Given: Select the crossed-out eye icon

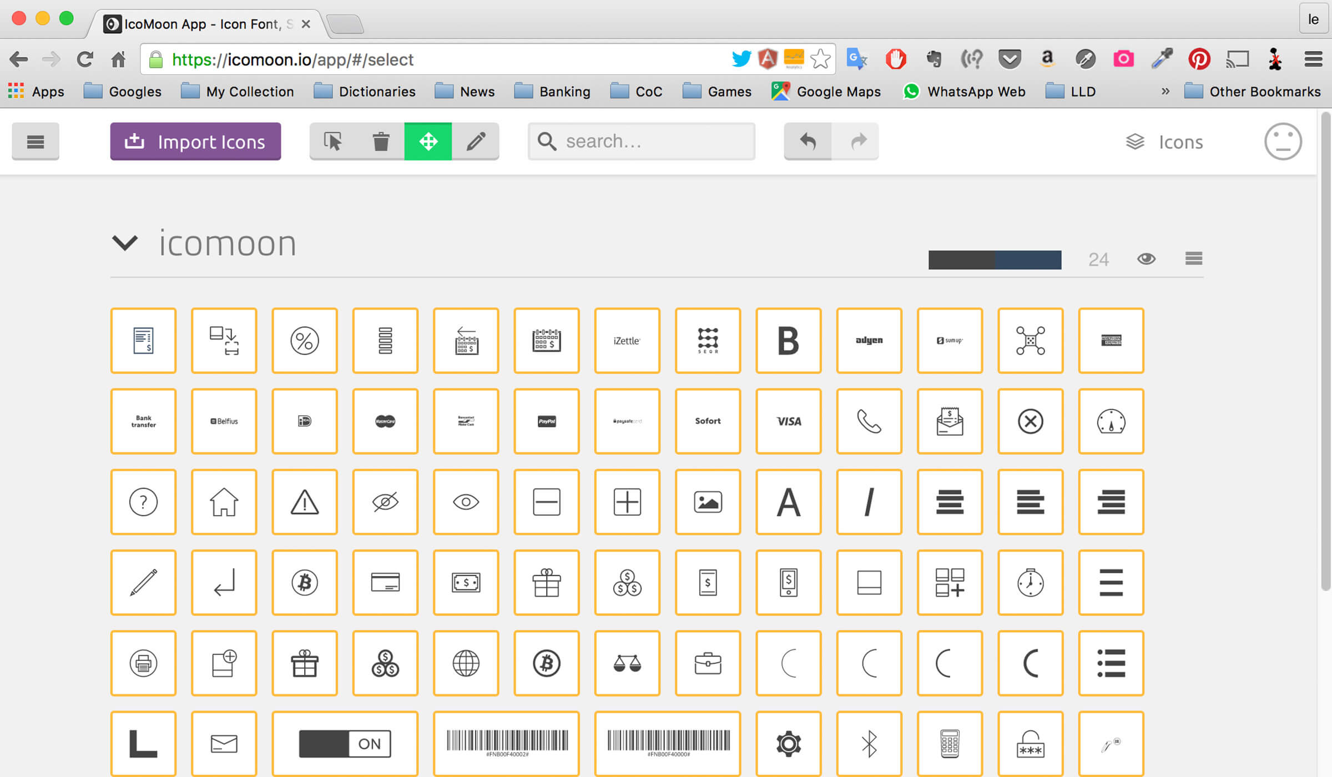Looking at the screenshot, I should (x=385, y=502).
